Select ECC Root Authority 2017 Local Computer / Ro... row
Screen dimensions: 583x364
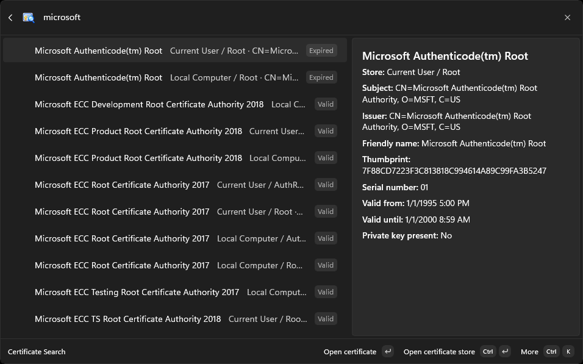tap(175, 265)
